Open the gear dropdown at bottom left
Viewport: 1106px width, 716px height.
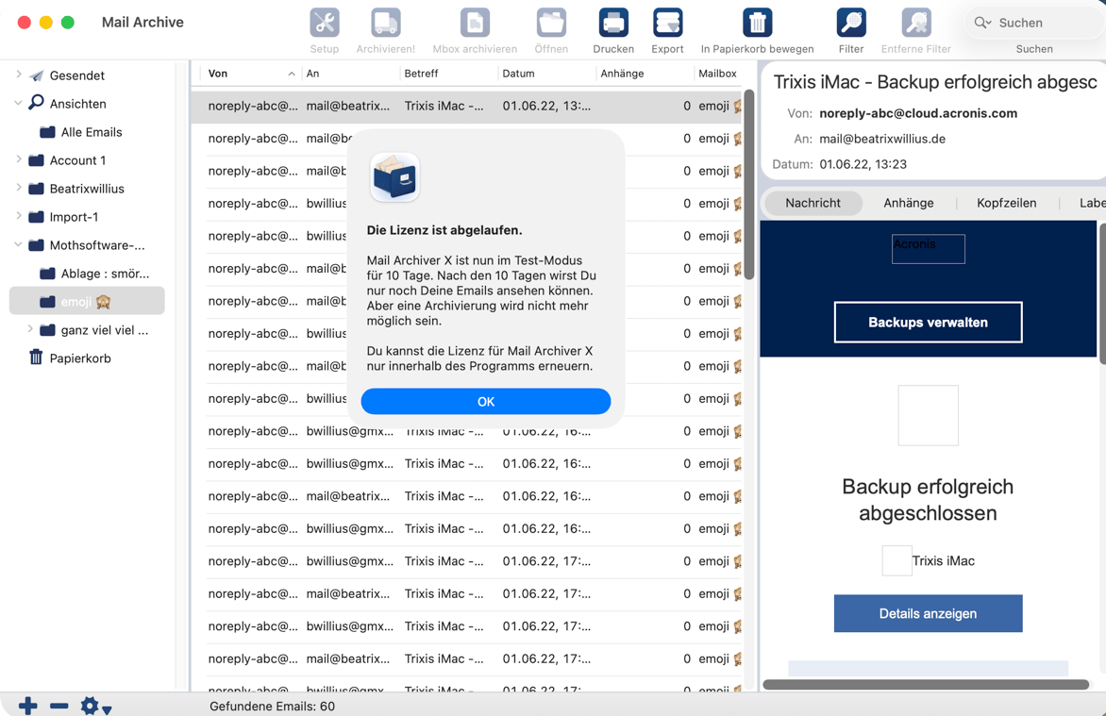[x=94, y=706]
